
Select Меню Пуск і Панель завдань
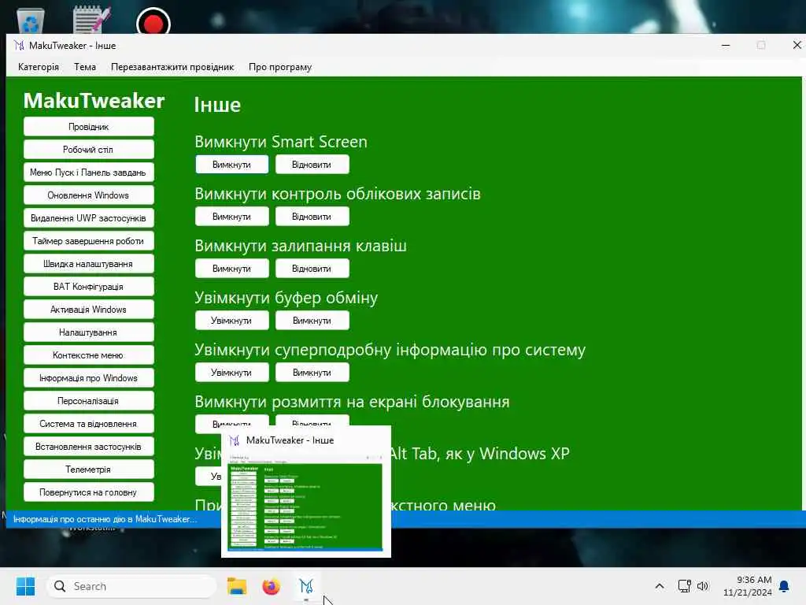click(x=88, y=173)
